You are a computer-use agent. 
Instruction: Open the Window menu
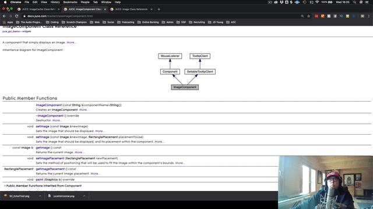pos(106,2)
